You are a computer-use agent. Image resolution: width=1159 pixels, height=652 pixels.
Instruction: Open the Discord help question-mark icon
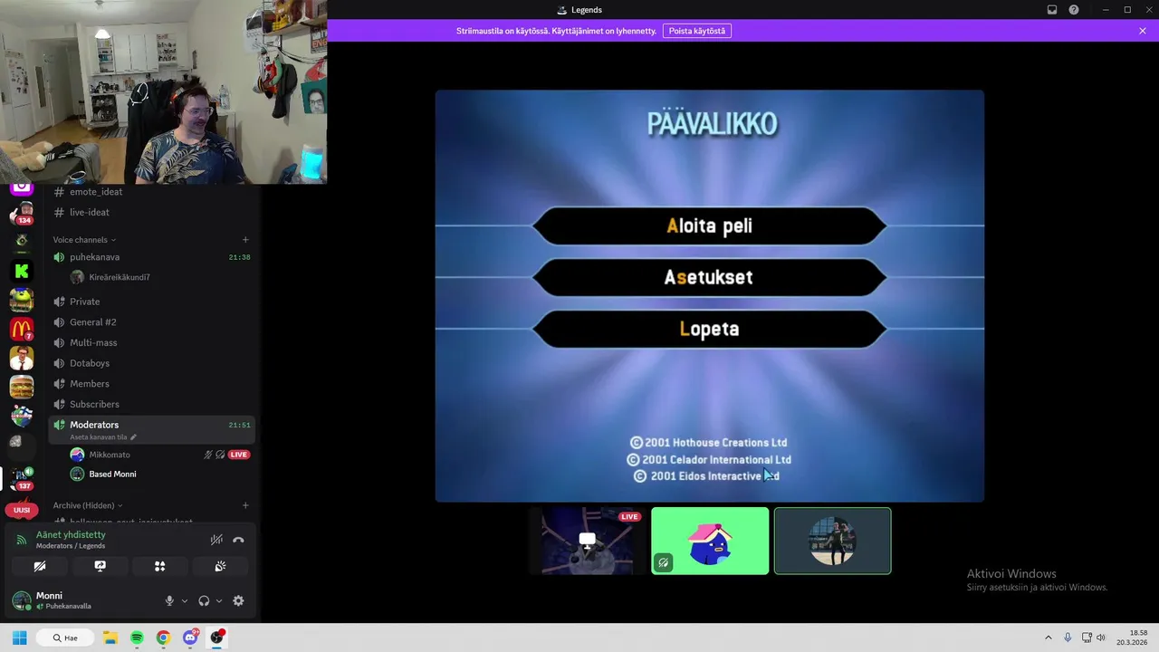(x=1074, y=10)
